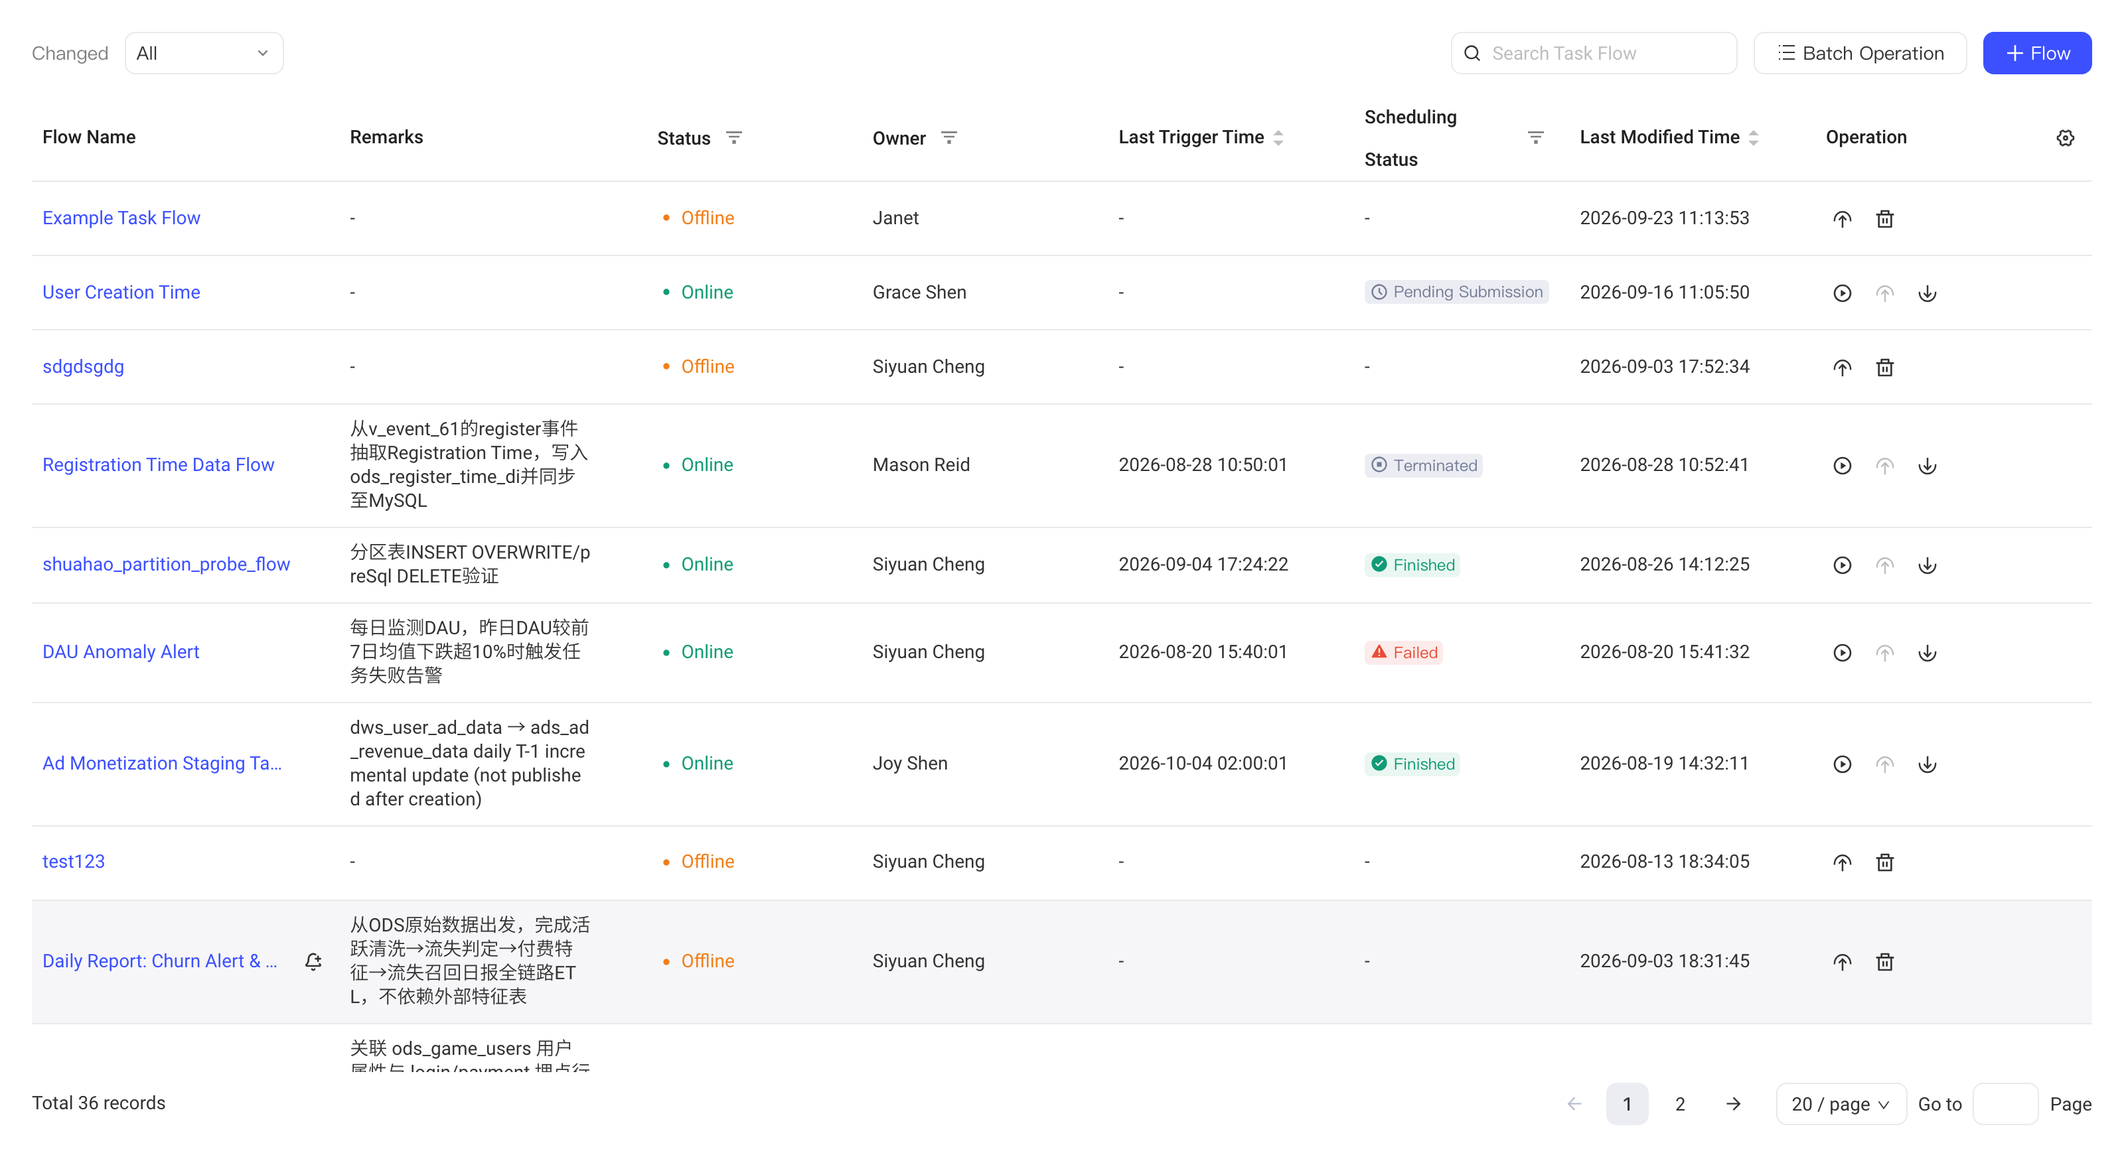
Task: Create a new Flow
Action: [x=2036, y=52]
